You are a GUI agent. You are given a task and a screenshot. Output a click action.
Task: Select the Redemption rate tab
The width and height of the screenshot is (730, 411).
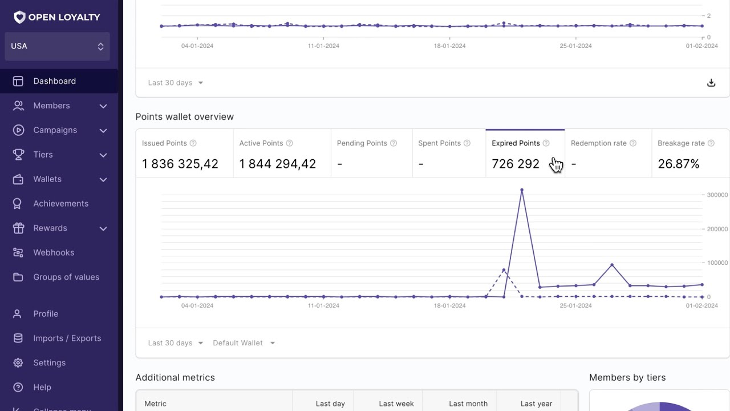(x=608, y=154)
